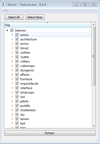Uncheck the actors folder checkbox
Image resolution: width=100 pixels, height=144 pixels.
17,35
